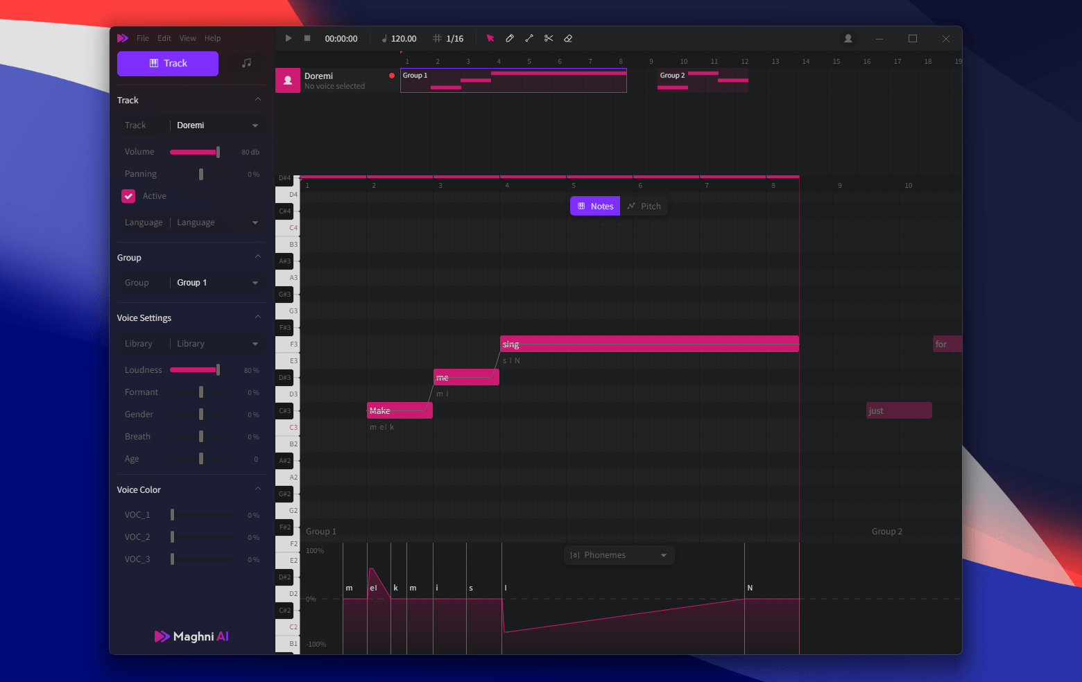Uncheck the Active checkbox

click(x=128, y=196)
